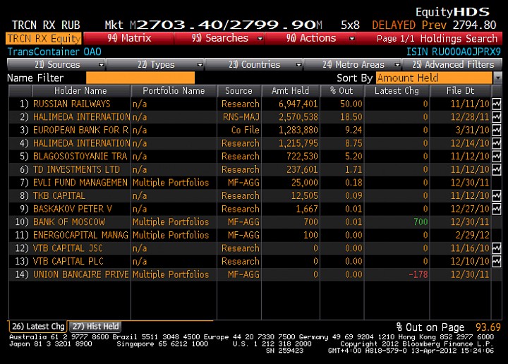Click the Latest Chg column header

point(397,91)
